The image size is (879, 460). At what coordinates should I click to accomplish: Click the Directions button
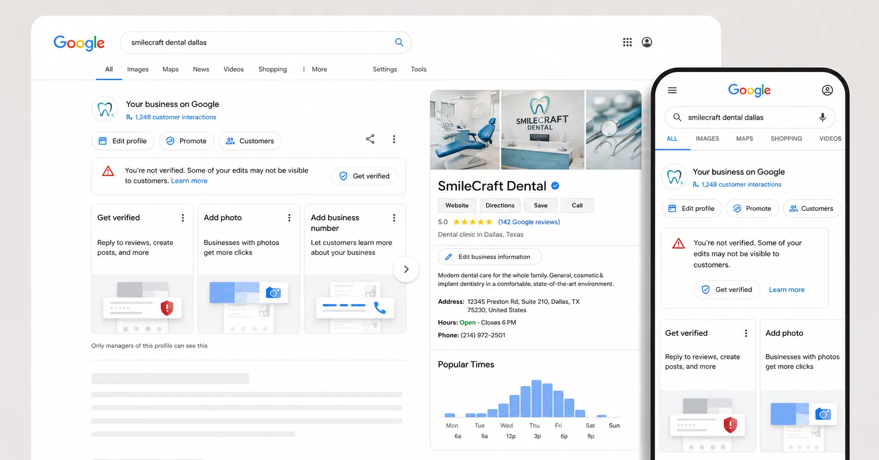(x=500, y=205)
